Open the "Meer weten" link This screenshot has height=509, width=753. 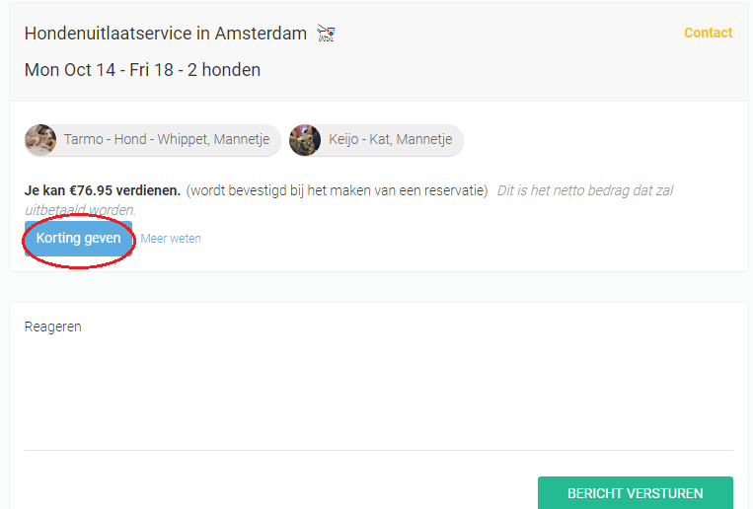171,239
